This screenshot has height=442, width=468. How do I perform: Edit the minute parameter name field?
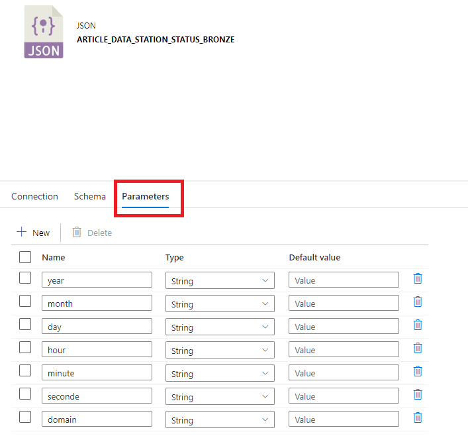click(97, 373)
